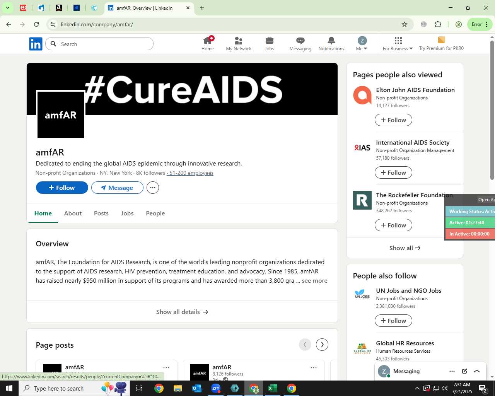The image size is (495, 396).
Task: Focus the LinkedIn Search field
Action: click(99, 44)
